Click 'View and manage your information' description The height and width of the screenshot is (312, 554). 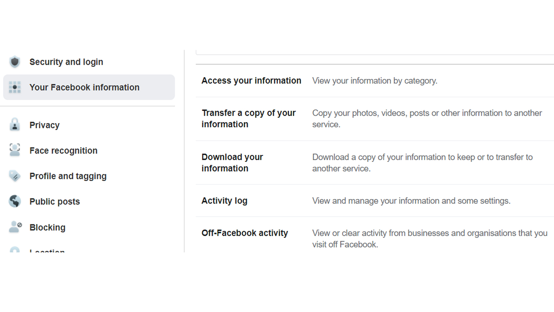pos(411,201)
